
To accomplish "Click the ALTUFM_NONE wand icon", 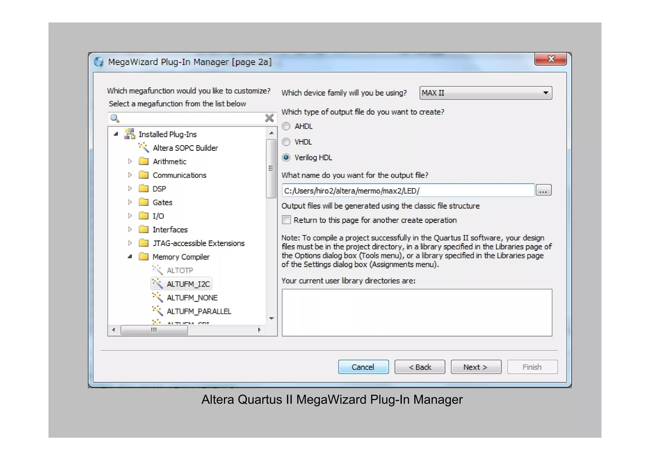I will [x=157, y=297].
